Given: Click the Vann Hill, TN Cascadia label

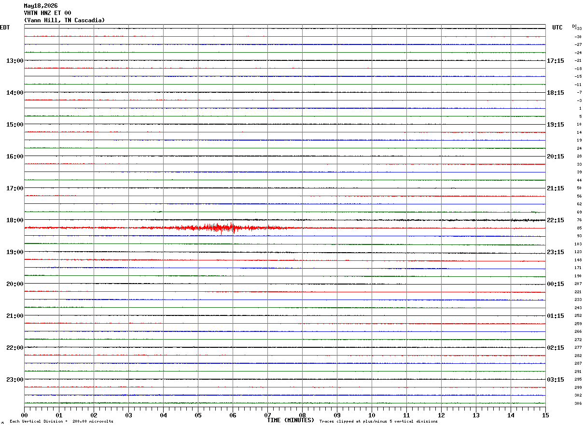Looking at the screenshot, I should (x=64, y=20).
